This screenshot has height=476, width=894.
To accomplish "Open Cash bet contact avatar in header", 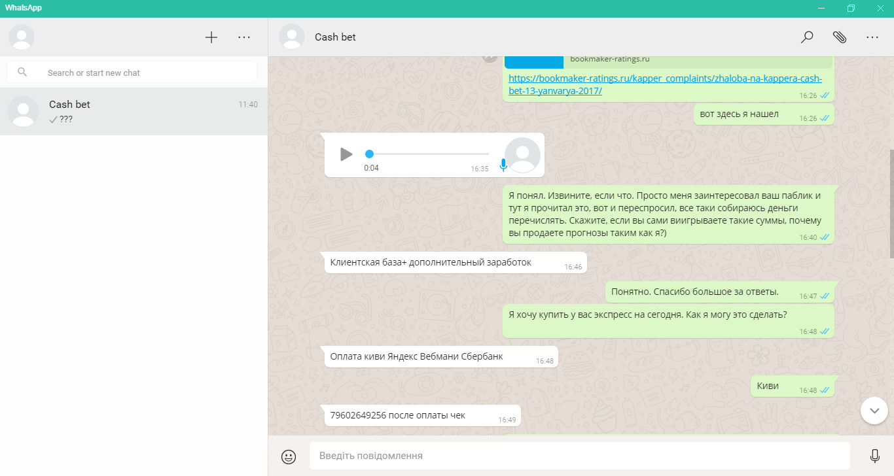I will pyautogui.click(x=292, y=37).
